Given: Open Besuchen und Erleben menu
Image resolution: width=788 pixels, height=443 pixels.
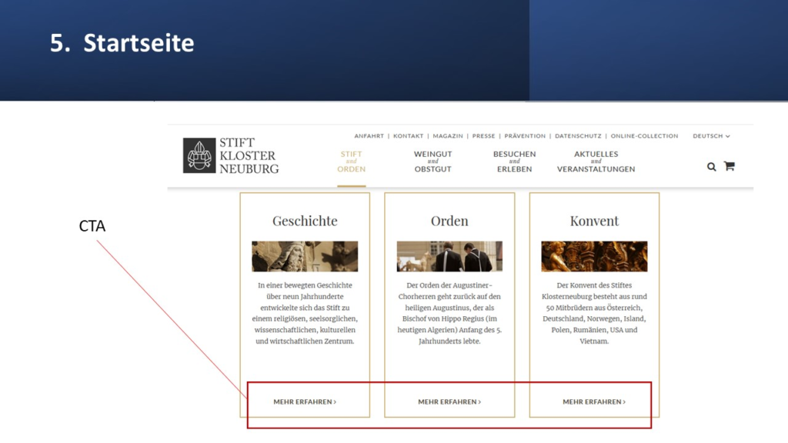Looking at the screenshot, I should click(514, 162).
